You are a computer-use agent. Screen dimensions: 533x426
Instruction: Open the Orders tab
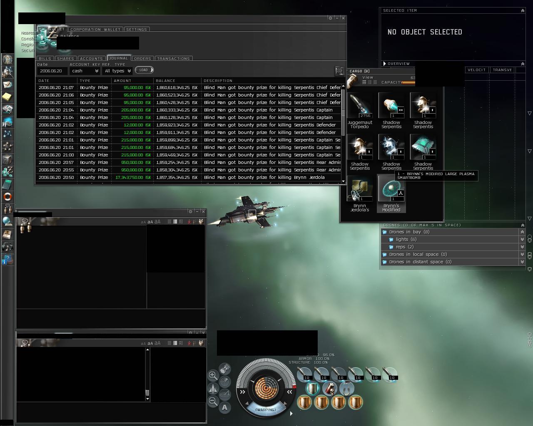pyautogui.click(x=142, y=59)
